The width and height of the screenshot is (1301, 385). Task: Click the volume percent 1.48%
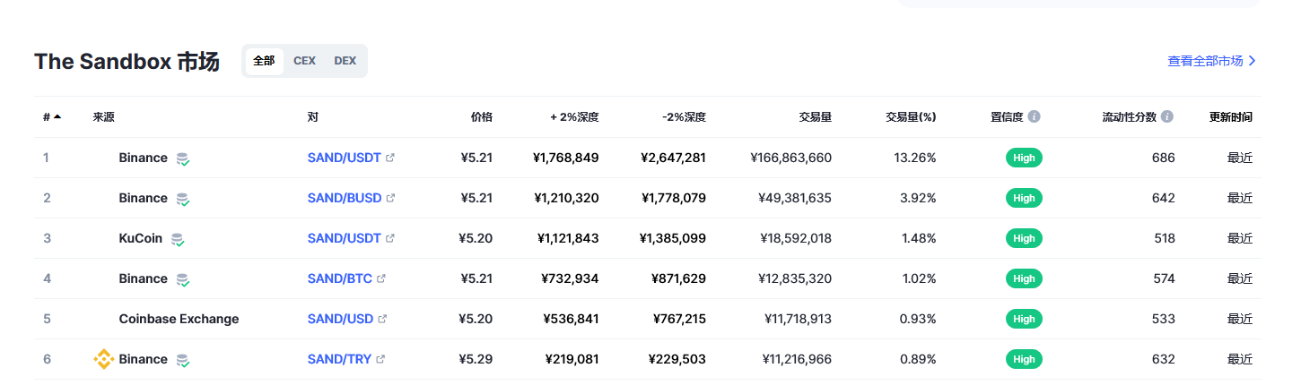(x=918, y=238)
